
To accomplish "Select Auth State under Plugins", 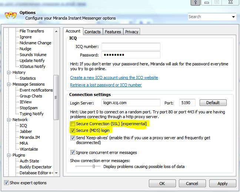I will (29, 161).
